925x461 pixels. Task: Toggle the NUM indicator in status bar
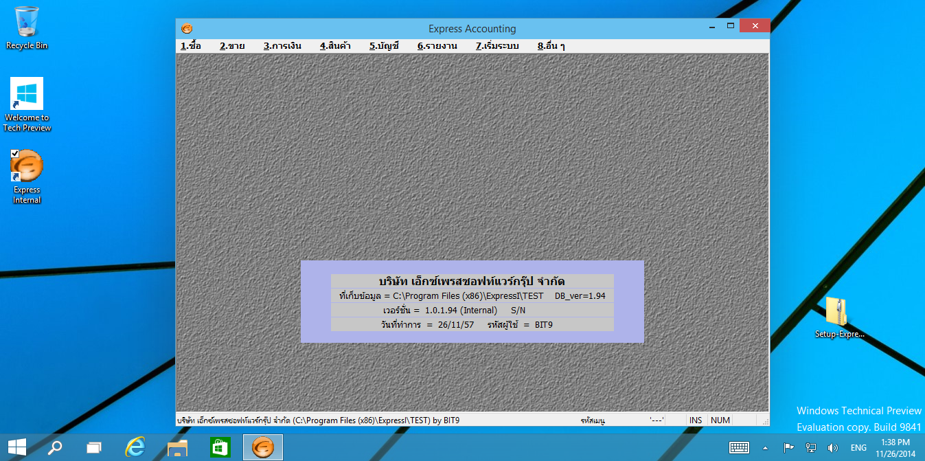click(720, 420)
